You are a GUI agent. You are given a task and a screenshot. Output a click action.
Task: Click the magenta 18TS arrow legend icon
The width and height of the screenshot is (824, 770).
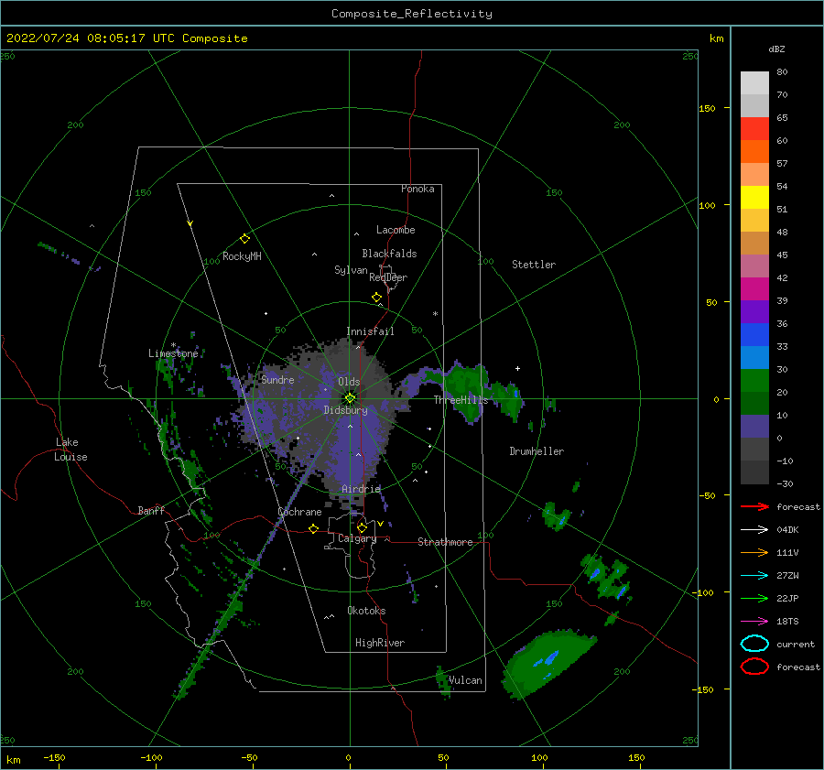[x=754, y=622]
